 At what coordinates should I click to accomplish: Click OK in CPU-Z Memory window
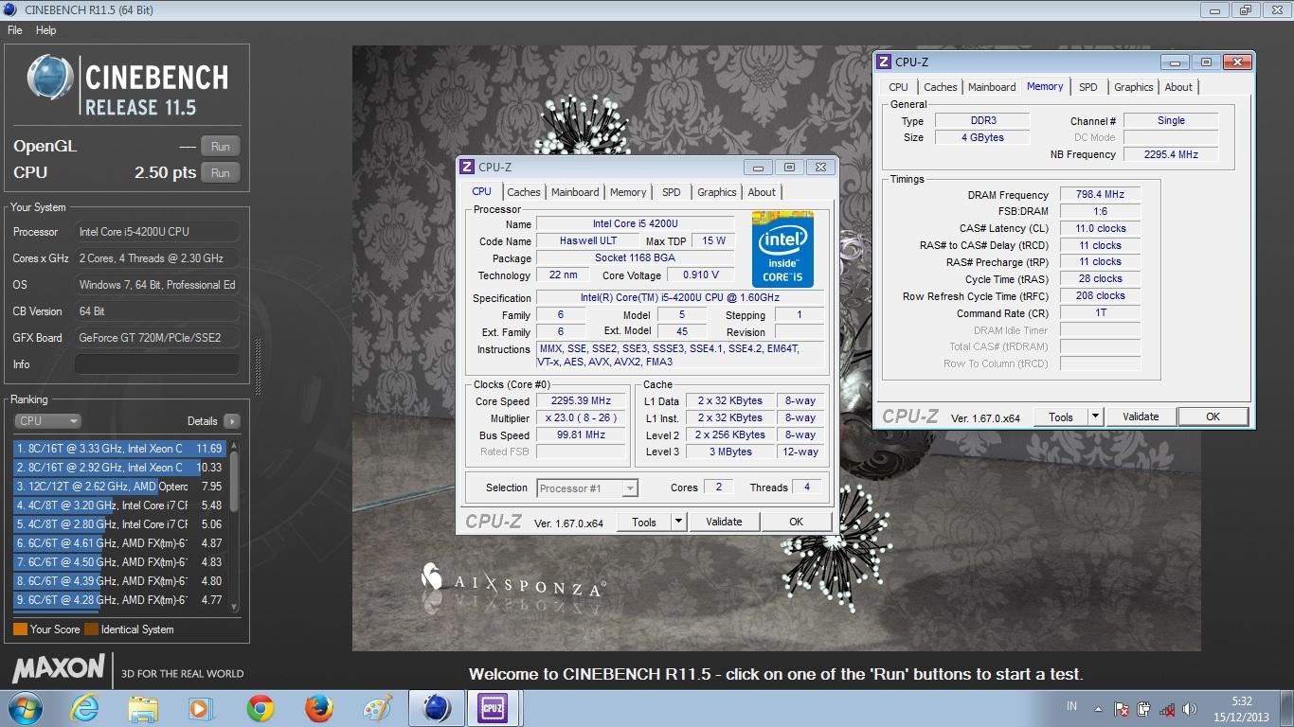[1213, 417]
